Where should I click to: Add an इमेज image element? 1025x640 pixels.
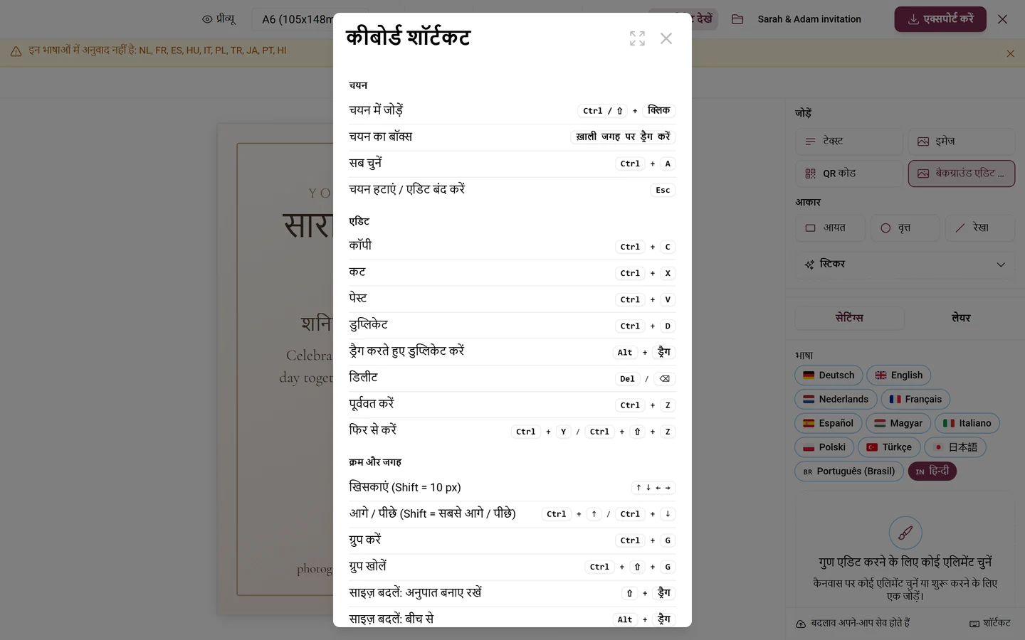click(x=962, y=142)
